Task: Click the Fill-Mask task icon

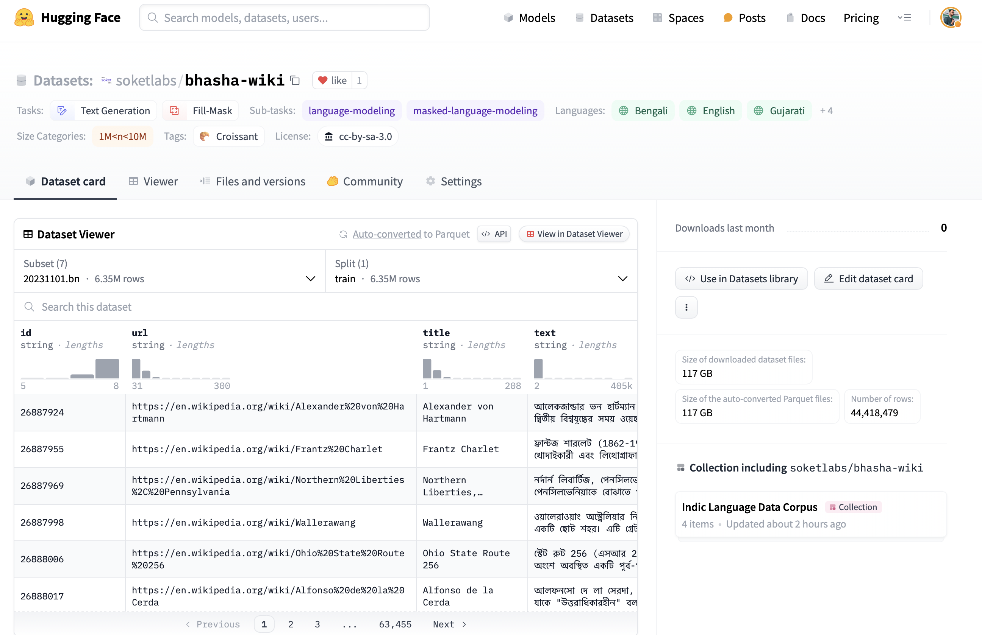Action: [x=175, y=111]
